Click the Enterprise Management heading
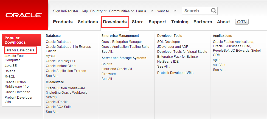 [120, 36]
